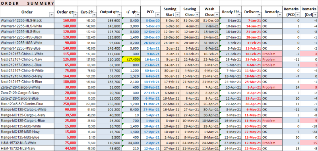This screenshot has height=151, width=318.
Task: Open the PCD column filter dropdown
Action: click(x=158, y=15)
